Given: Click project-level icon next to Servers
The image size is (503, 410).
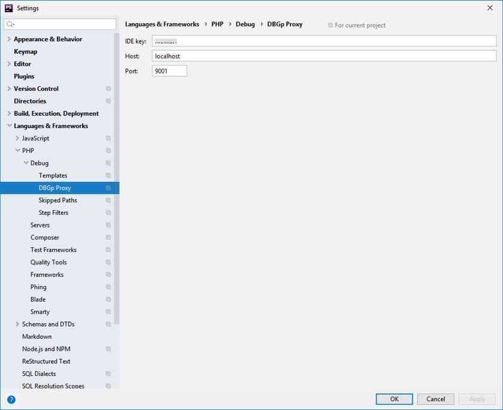Looking at the screenshot, I should (x=108, y=225).
